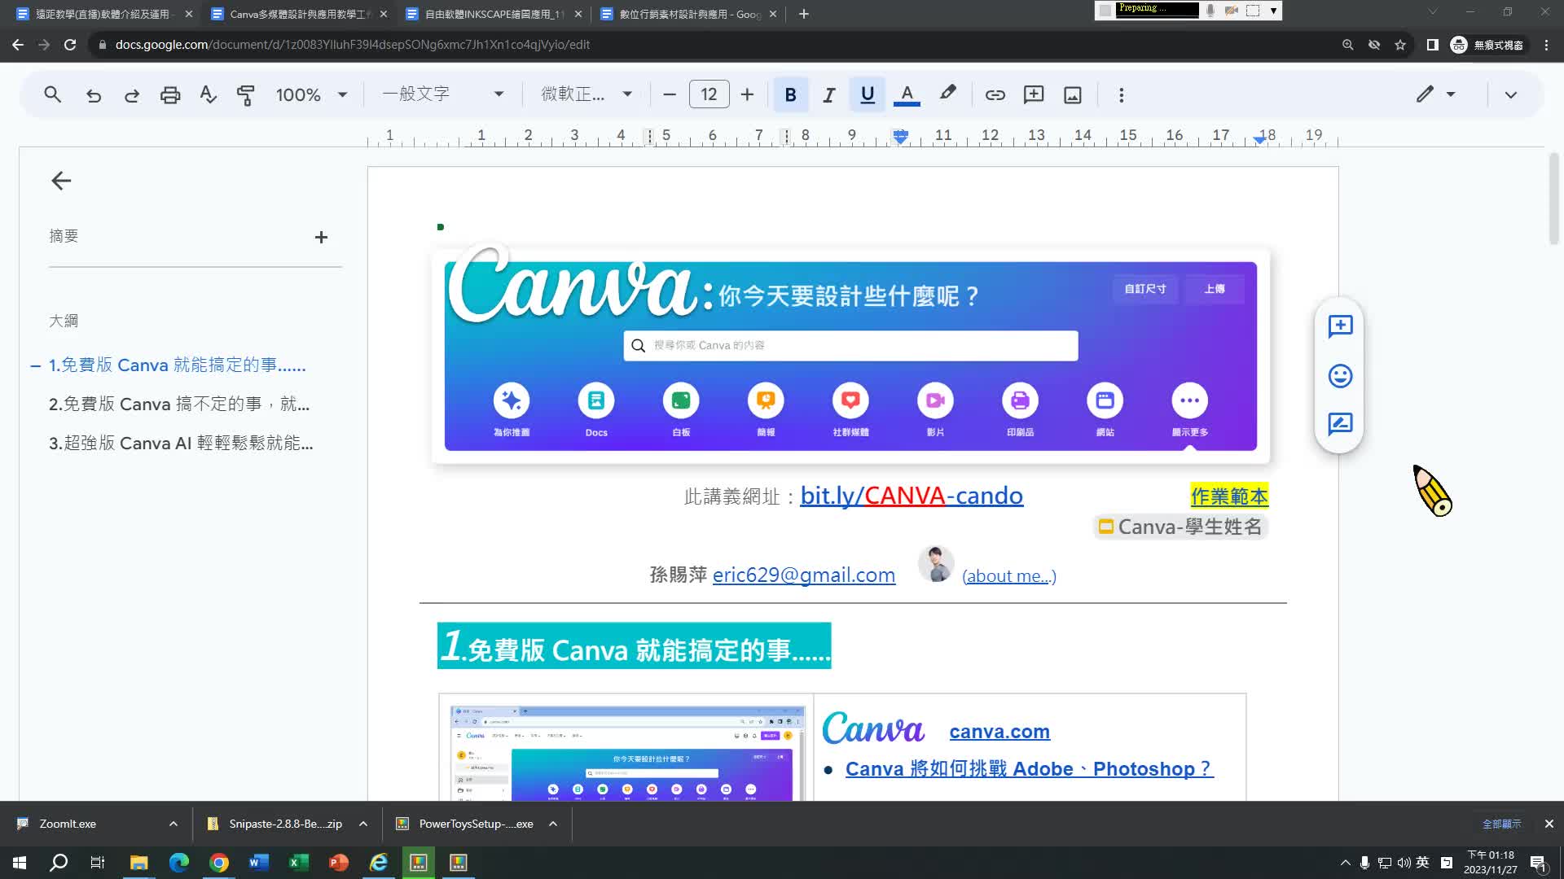Expand Snipaste zip download options

(363, 824)
